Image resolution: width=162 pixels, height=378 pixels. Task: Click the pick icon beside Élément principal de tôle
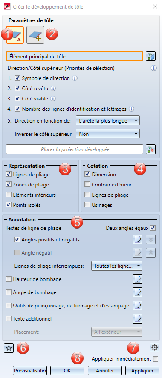point(150,56)
